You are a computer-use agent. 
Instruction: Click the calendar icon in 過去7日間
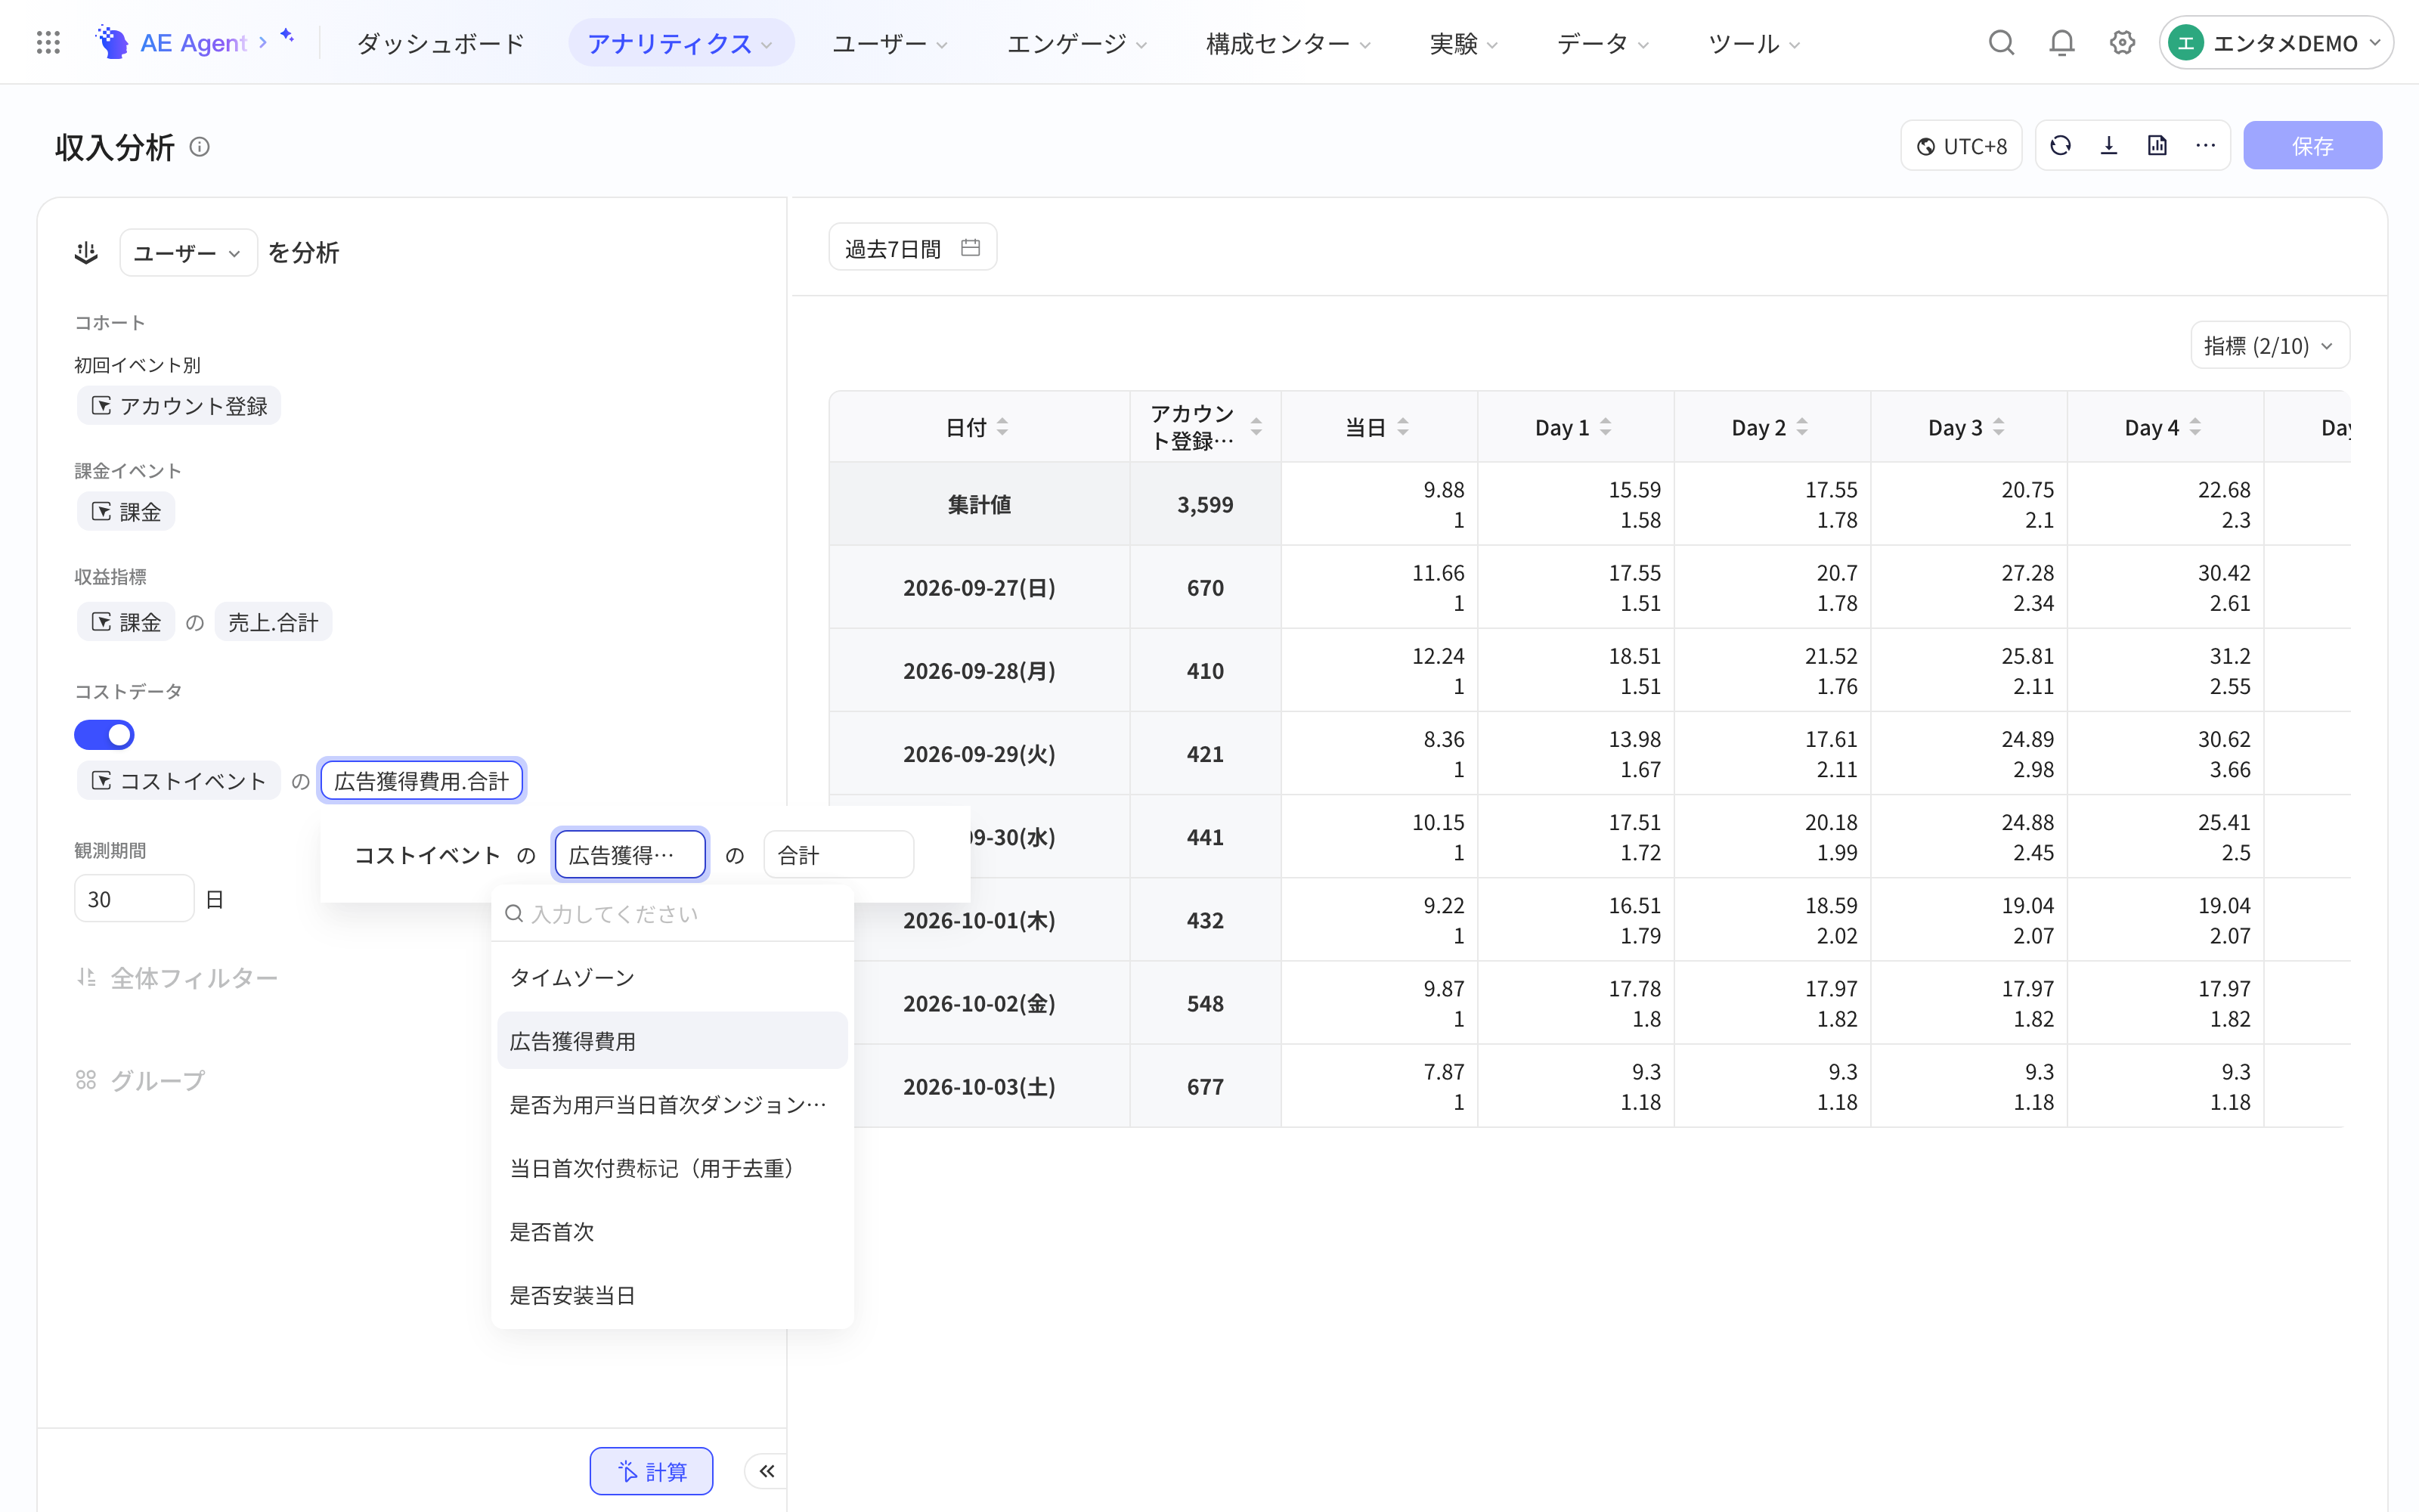(970, 247)
